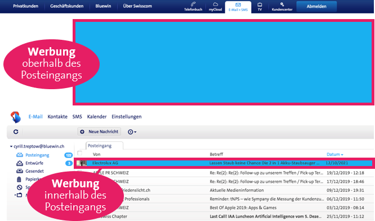Sort by the Von column header

96,154
